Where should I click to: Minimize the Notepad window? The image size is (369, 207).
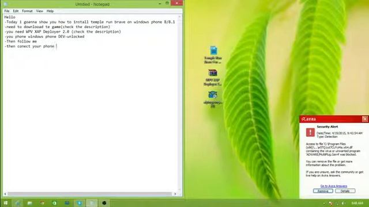(x=160, y=3)
